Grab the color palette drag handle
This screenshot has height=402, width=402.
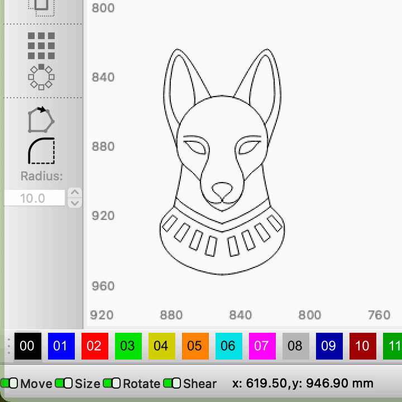tap(8, 346)
